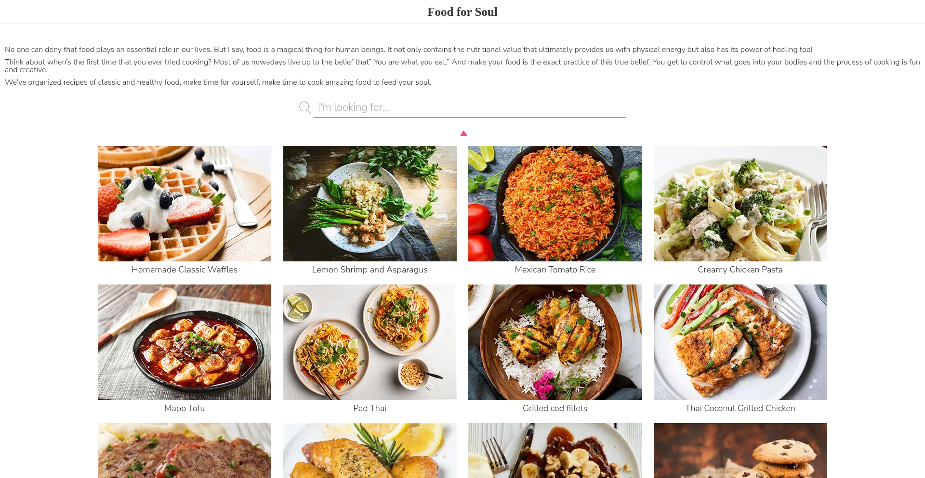The image size is (925, 478).
Task: View the Grilled cod fillets image
Action: pos(555,342)
